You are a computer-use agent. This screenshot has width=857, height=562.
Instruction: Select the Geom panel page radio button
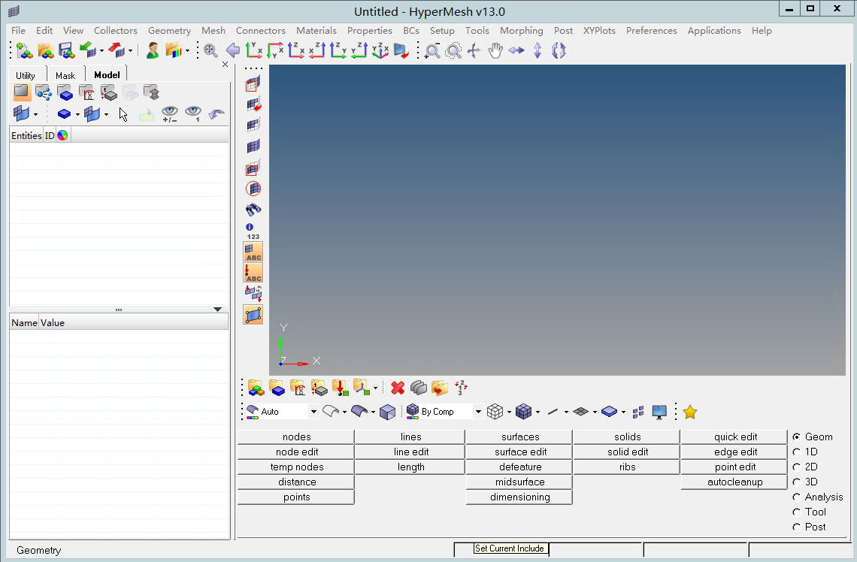(x=796, y=437)
